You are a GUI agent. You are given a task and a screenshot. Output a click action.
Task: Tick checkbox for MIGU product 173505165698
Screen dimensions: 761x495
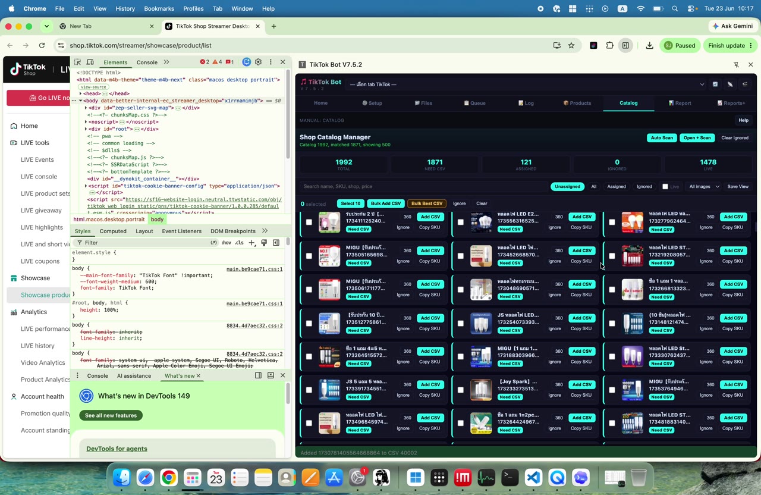309,256
